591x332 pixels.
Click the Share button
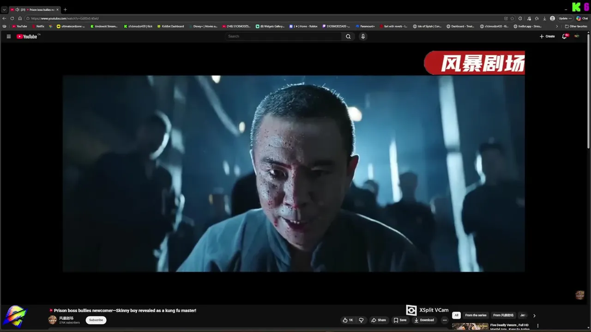click(379, 320)
